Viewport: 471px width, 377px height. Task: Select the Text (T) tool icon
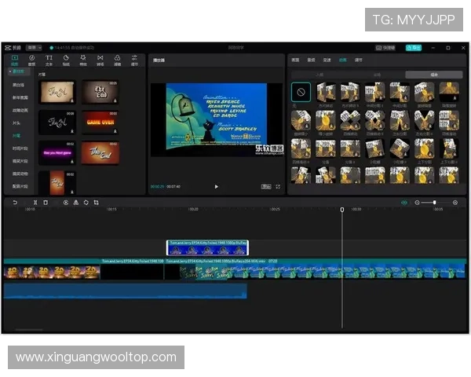click(x=49, y=59)
